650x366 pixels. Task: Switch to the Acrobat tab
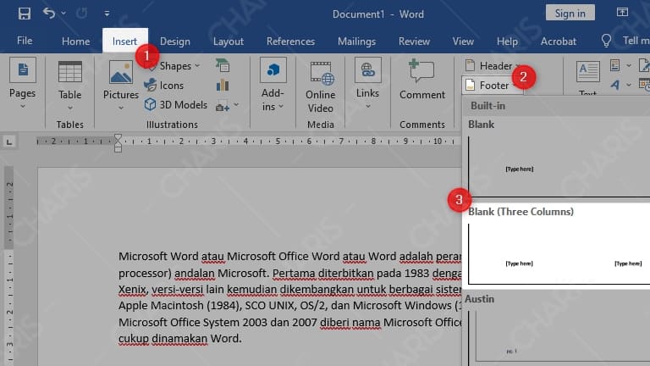(x=558, y=41)
